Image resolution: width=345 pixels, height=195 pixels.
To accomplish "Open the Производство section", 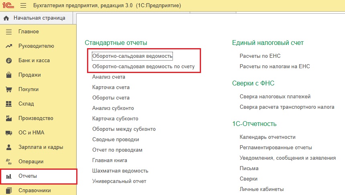I will (x=36, y=118).
